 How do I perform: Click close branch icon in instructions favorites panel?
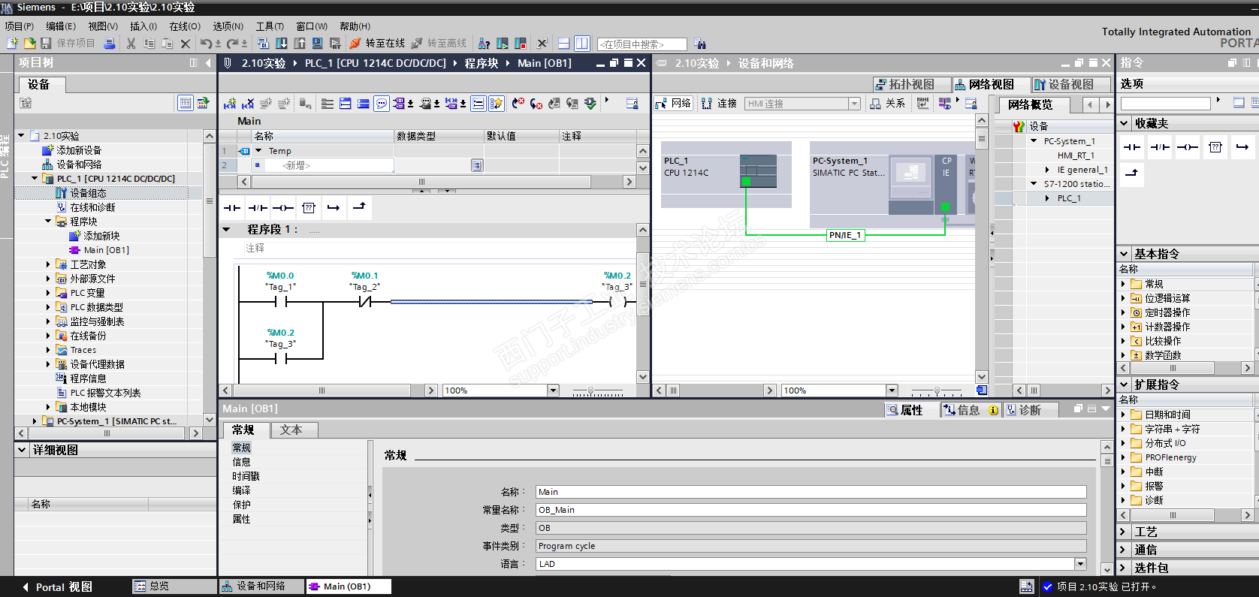[1132, 173]
